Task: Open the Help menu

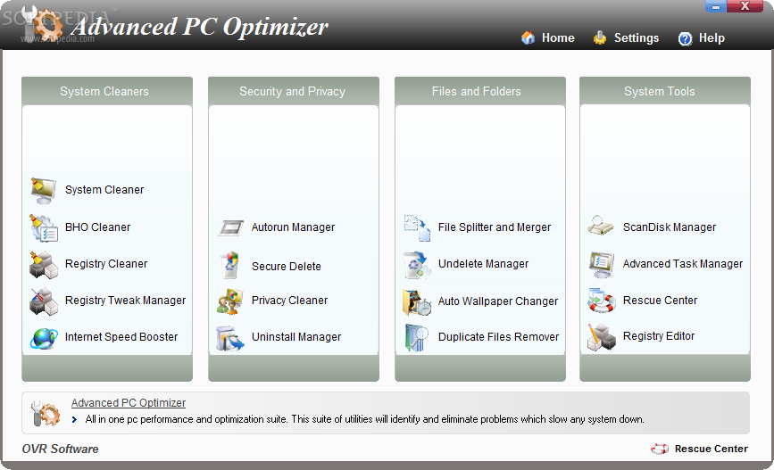Action: 712,38
